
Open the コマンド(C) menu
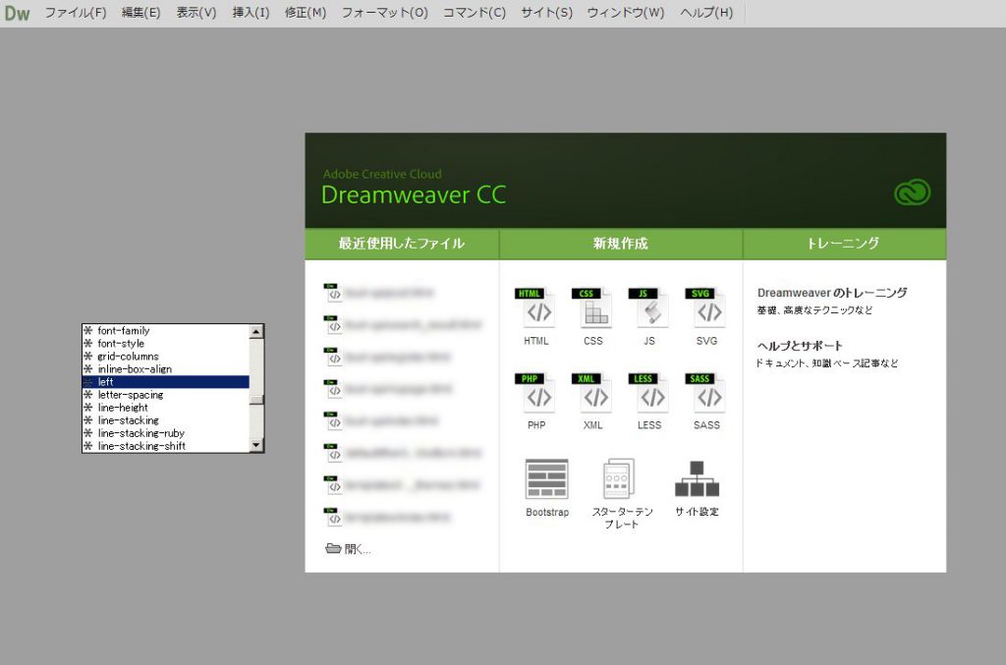point(475,13)
